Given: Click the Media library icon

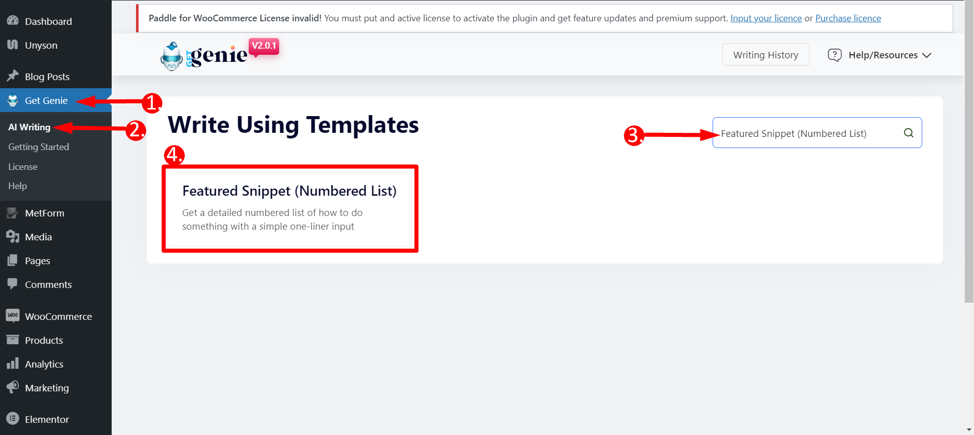Looking at the screenshot, I should (x=13, y=237).
